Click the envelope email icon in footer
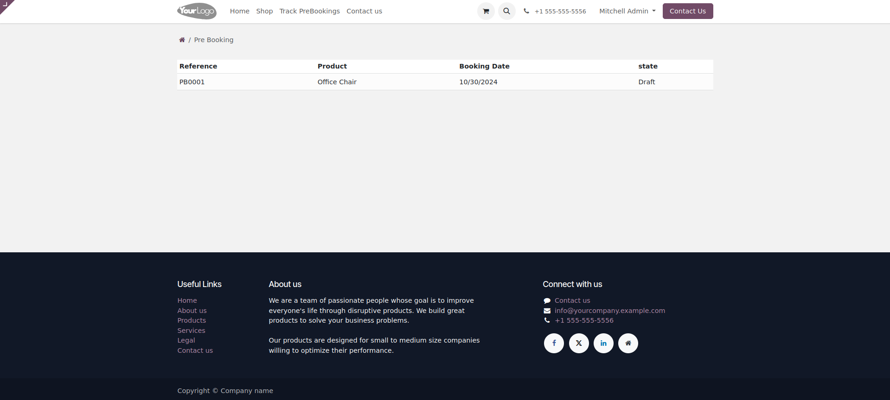890x400 pixels. [x=547, y=311]
